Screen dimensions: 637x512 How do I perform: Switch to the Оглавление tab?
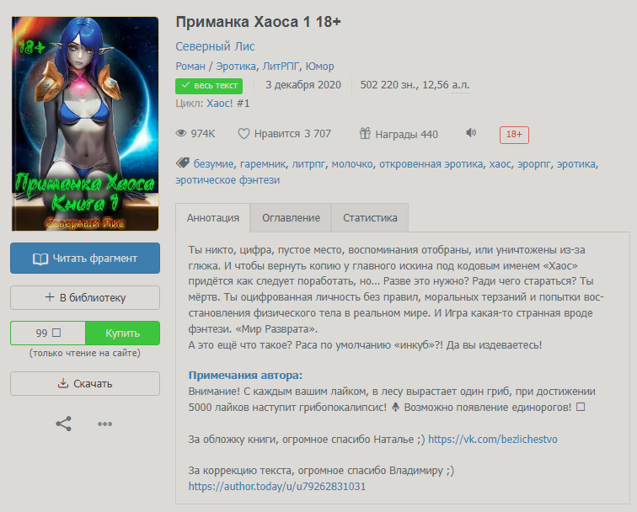[291, 218]
